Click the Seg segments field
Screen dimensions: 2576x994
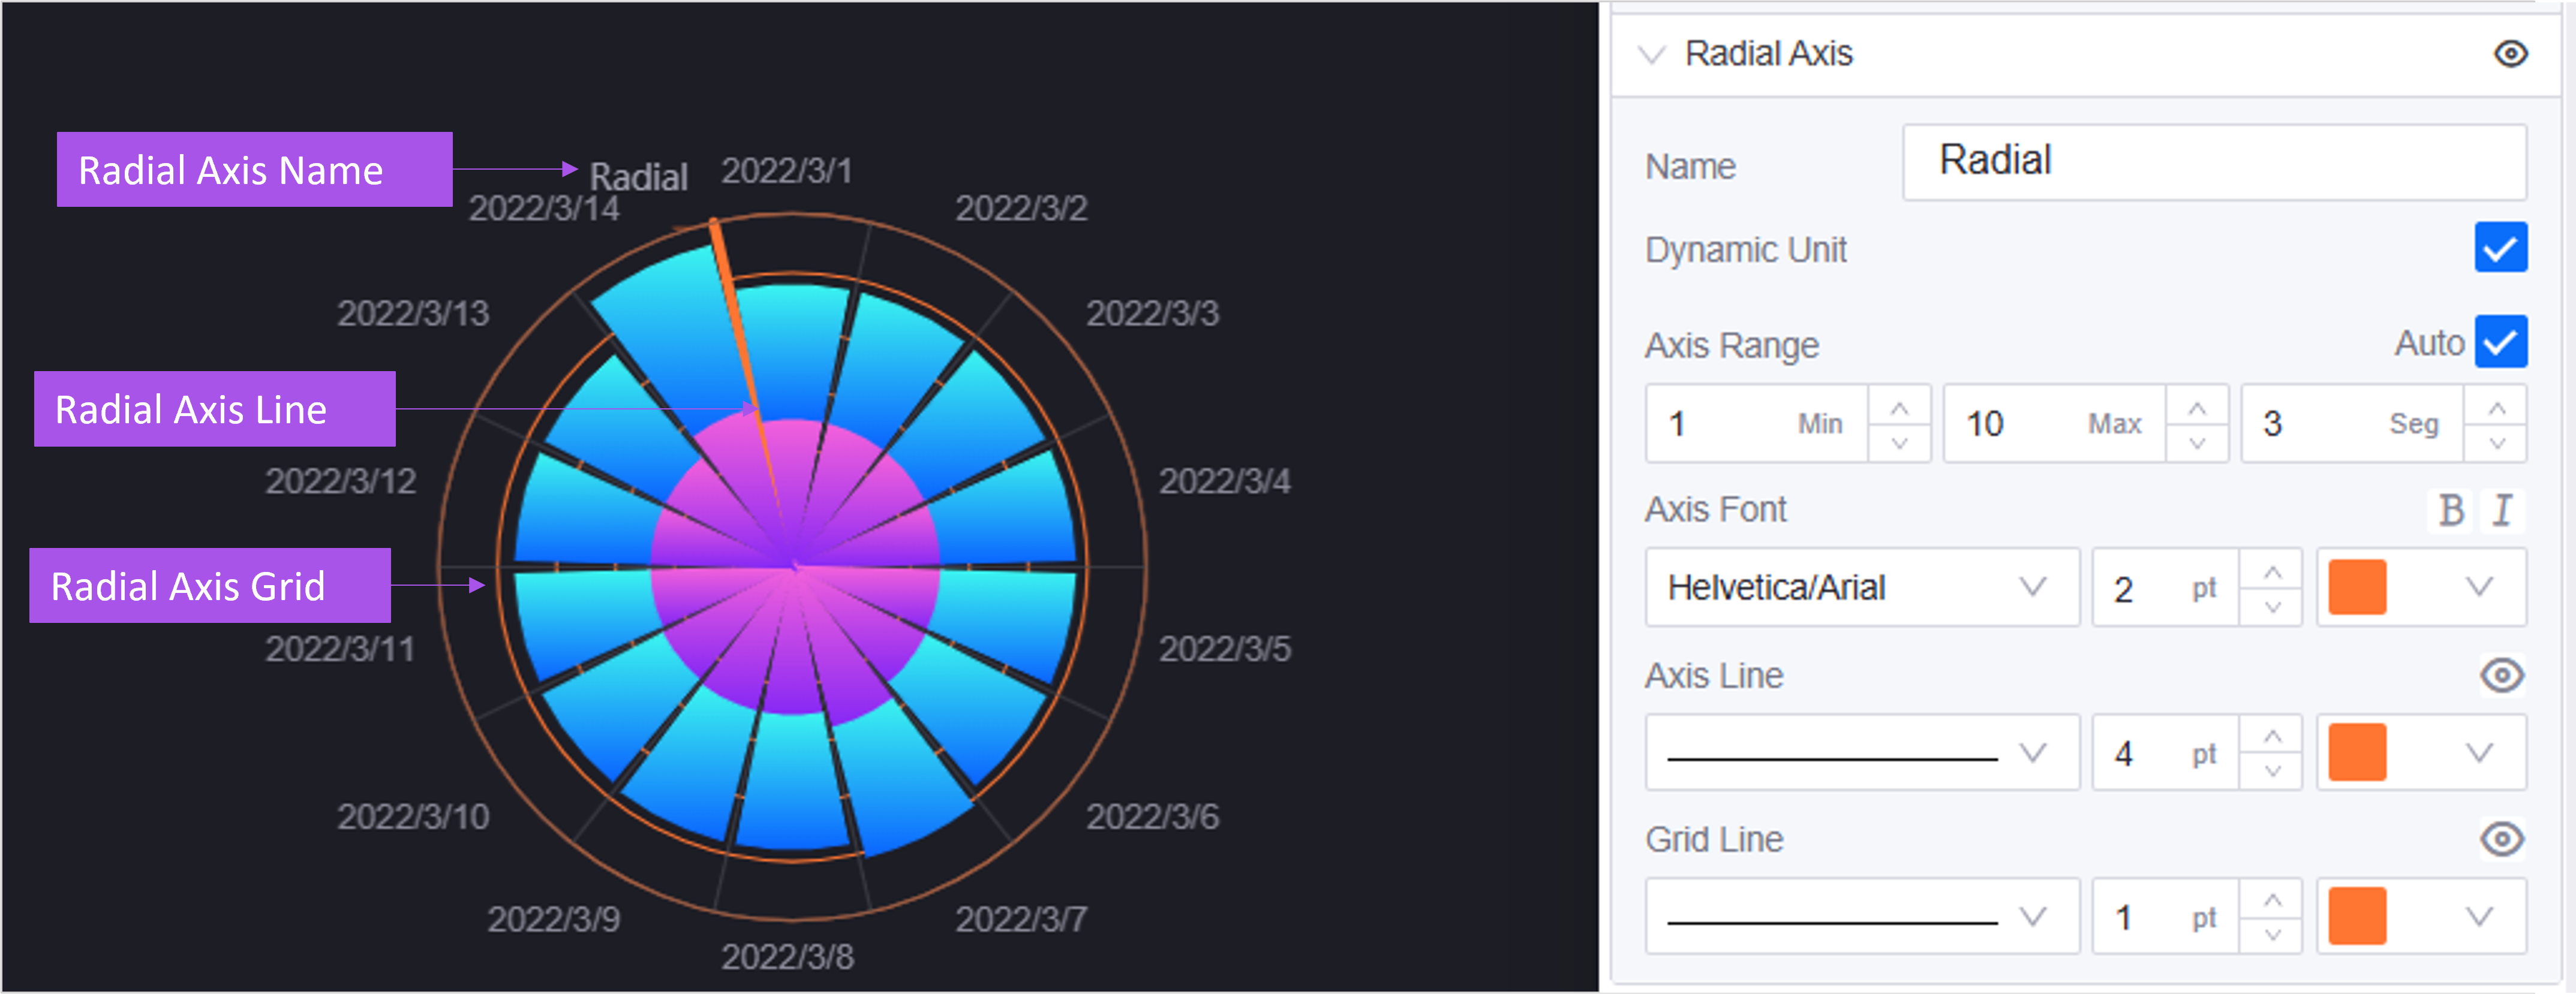[x=2353, y=424]
